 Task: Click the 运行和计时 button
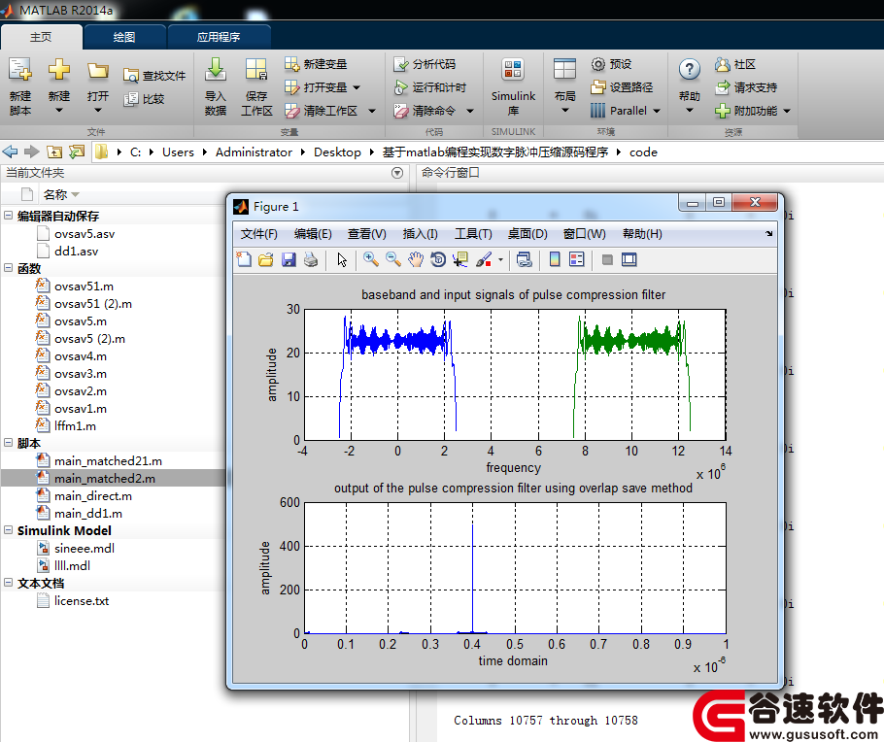click(430, 88)
